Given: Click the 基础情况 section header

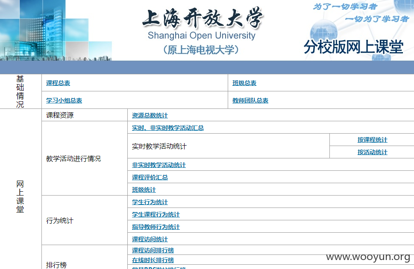Looking at the screenshot, I should [20, 91].
